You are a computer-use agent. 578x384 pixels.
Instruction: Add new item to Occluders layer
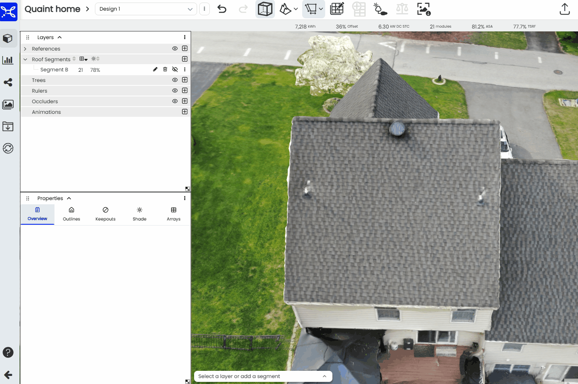click(x=185, y=101)
